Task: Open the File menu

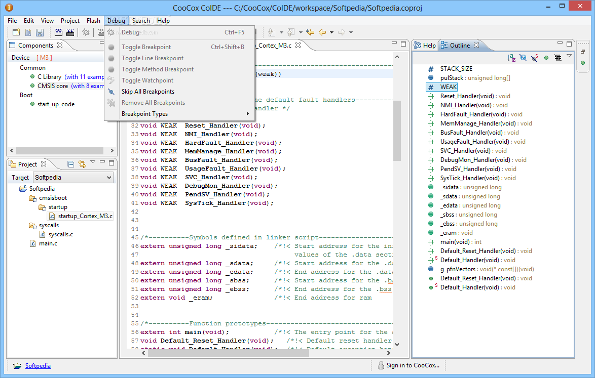Action: point(12,21)
